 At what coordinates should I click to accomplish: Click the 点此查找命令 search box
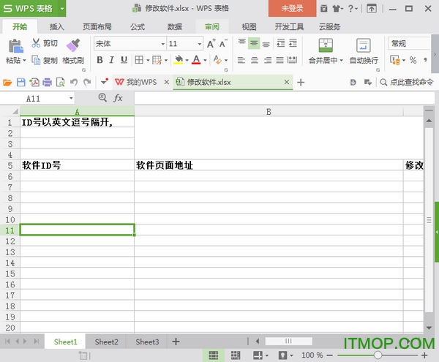(406, 82)
